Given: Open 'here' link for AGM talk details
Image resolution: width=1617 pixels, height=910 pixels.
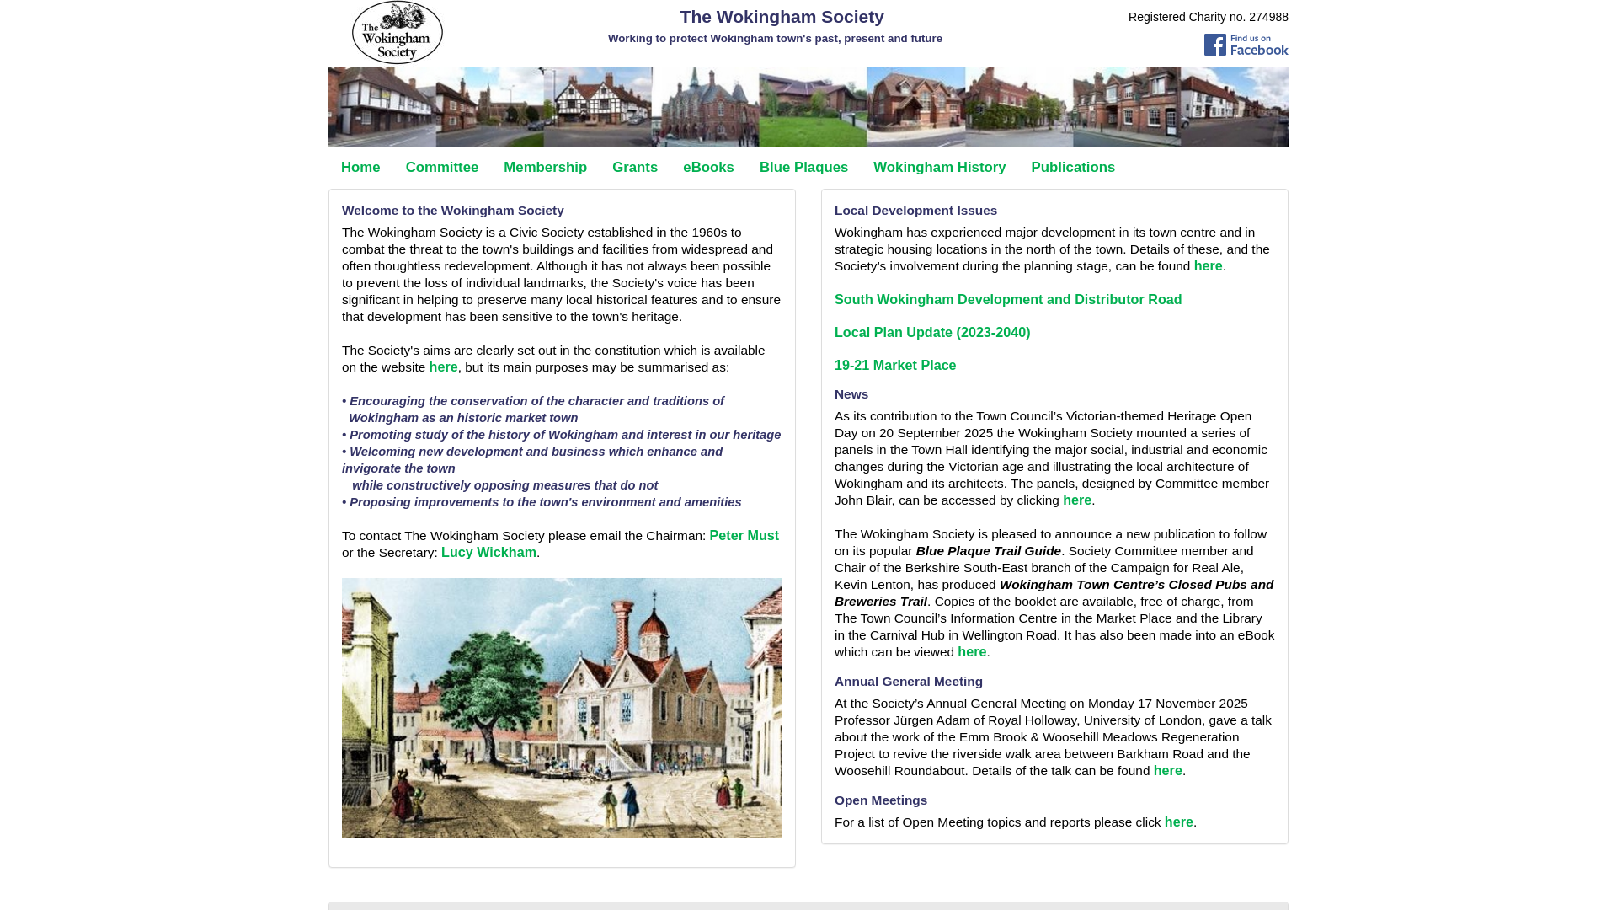Looking at the screenshot, I should point(1168,771).
